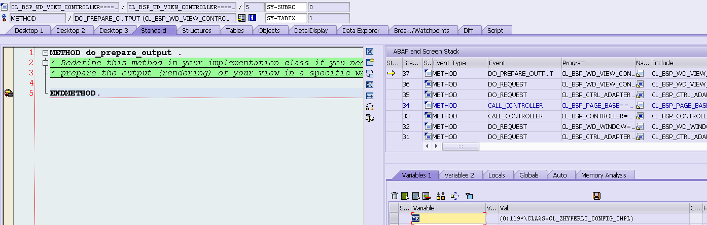Open the Diff tab

[x=469, y=30]
